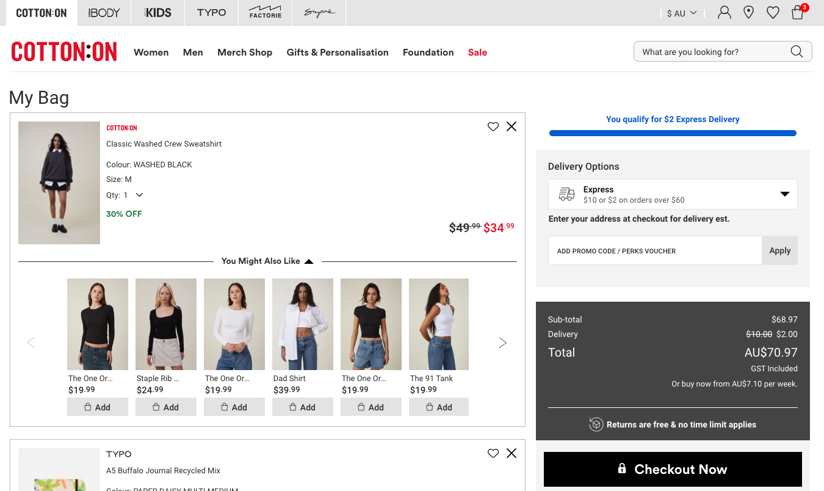824x491 pixels.
Task: Show next recommended products with right arrow
Action: coord(502,343)
